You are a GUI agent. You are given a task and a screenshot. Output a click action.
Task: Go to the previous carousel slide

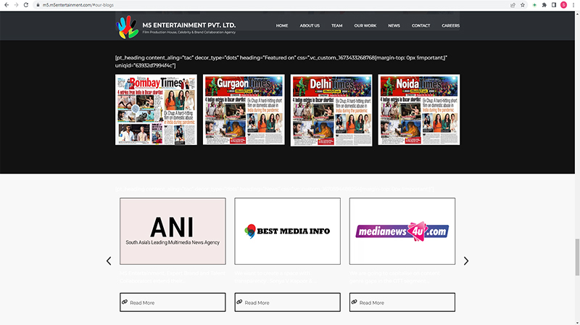pyautogui.click(x=109, y=261)
